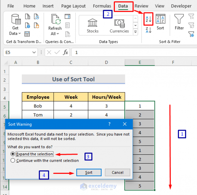Select column D header
The image size is (197, 195).
point(106,63)
